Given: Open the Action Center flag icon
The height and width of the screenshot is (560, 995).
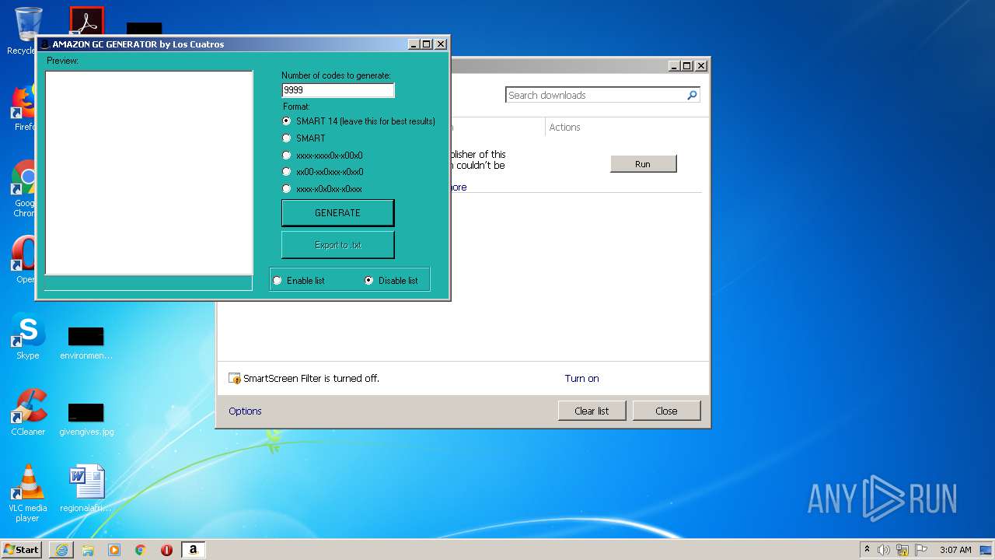Looking at the screenshot, I should point(921,550).
